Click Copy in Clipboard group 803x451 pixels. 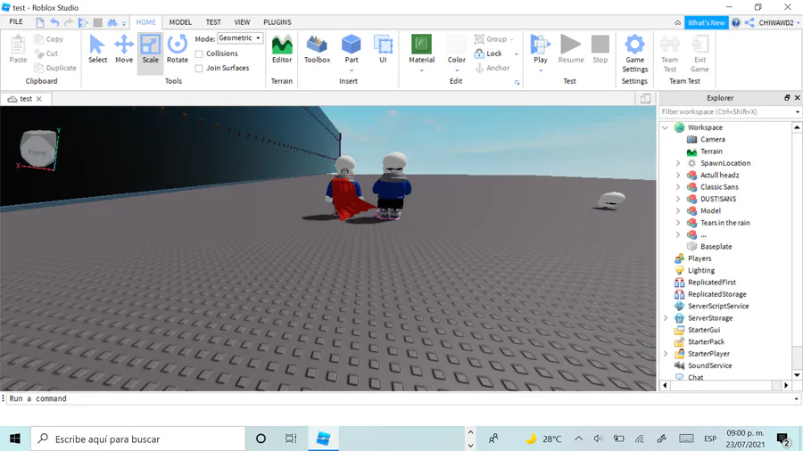(x=49, y=39)
